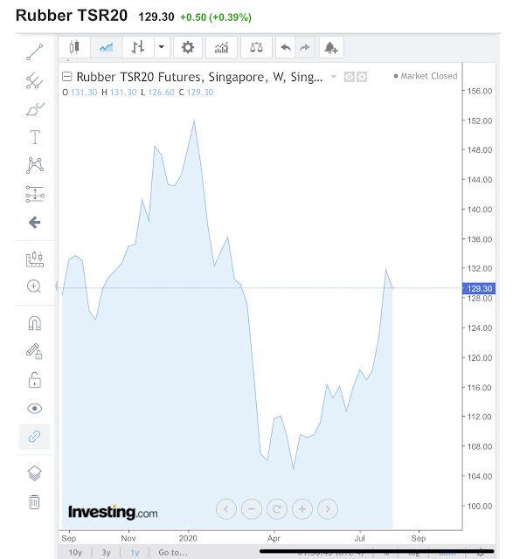The height and width of the screenshot is (559, 513).
Task: Select the Text annotation tool
Action: [x=35, y=137]
